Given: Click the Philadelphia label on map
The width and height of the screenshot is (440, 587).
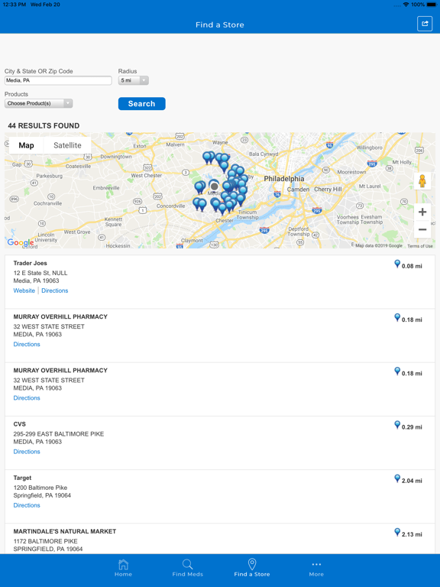Looking at the screenshot, I should [284, 179].
